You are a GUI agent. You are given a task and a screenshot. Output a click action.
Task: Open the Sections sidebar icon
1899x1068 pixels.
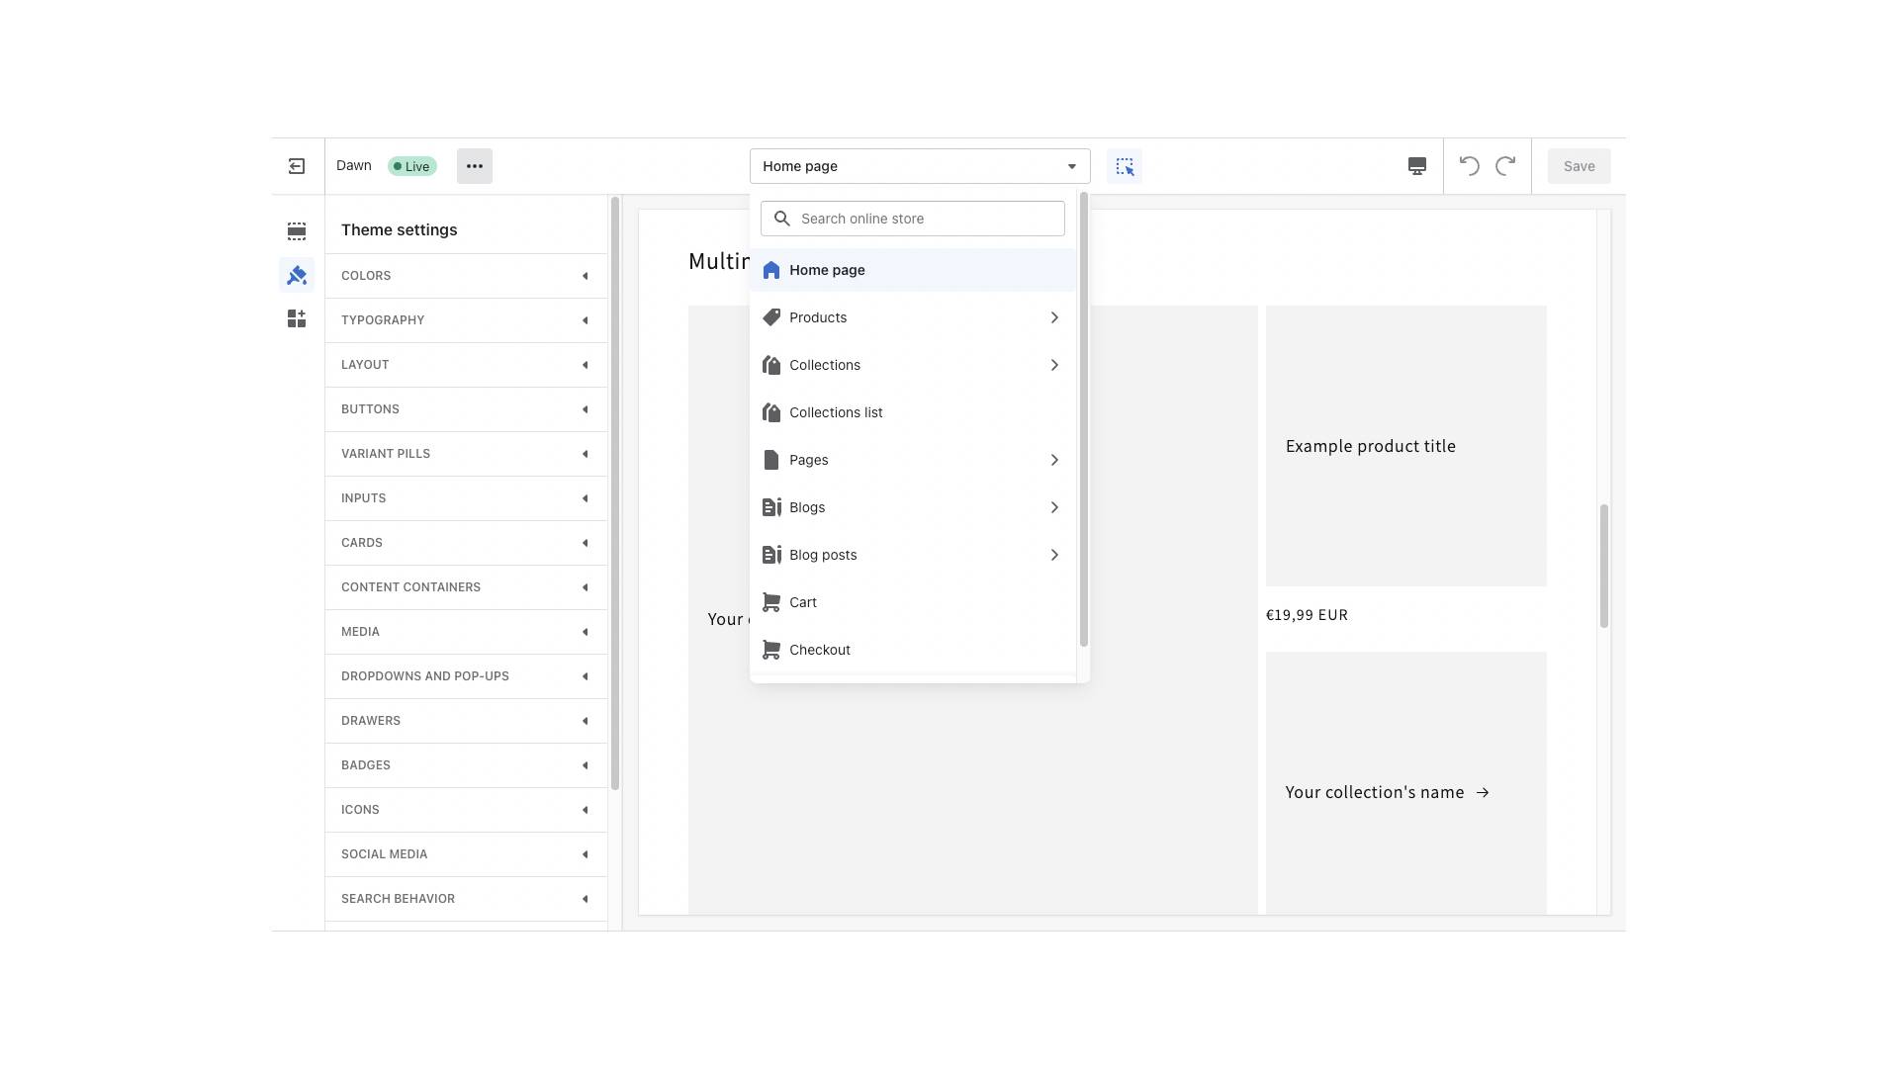click(x=297, y=231)
